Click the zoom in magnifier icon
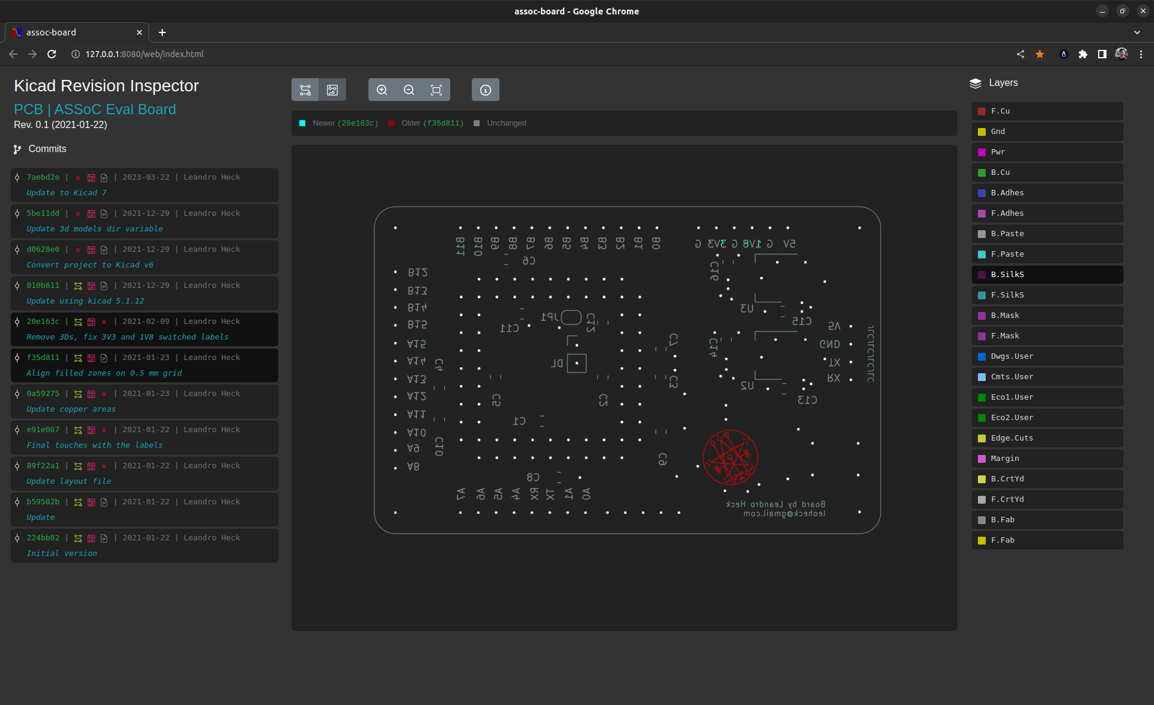 [x=382, y=90]
